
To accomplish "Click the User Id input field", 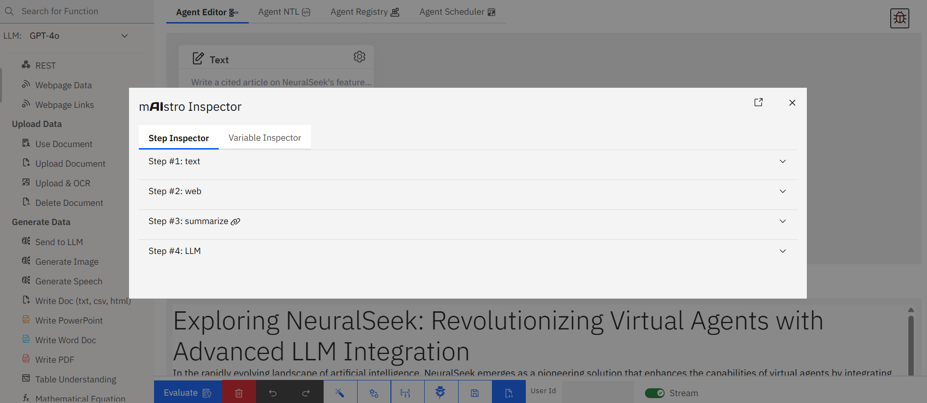I will coord(598,392).
